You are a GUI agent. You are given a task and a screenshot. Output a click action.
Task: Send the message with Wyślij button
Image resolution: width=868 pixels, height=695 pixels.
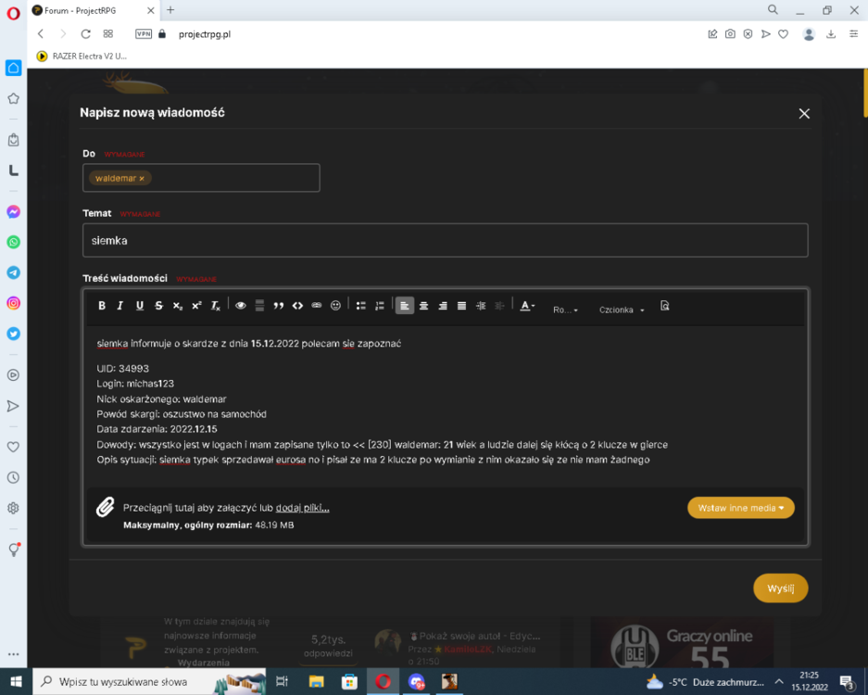pos(781,588)
